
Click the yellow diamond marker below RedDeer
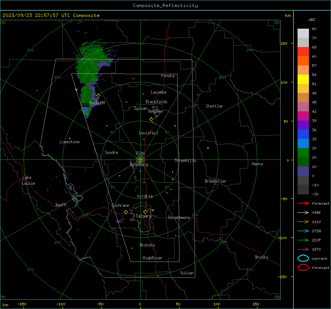pos(152,119)
